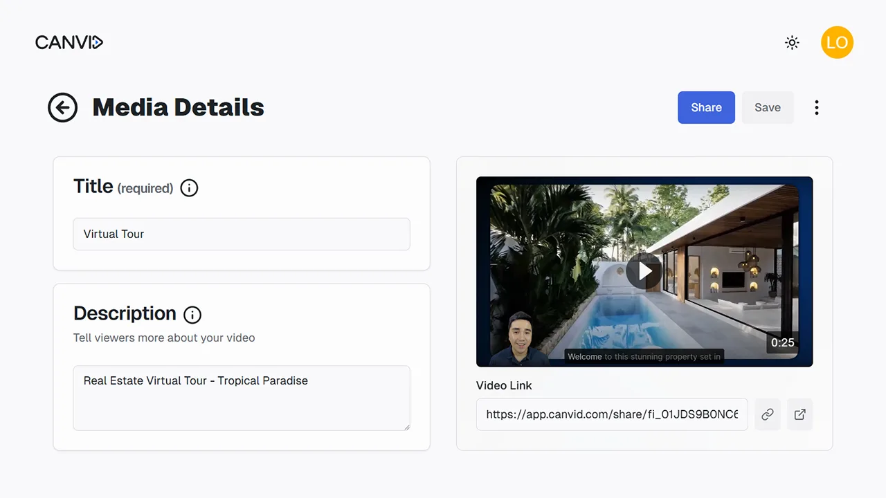The image size is (886, 498).
Task: Click the description resize handle
Action: 407,427
